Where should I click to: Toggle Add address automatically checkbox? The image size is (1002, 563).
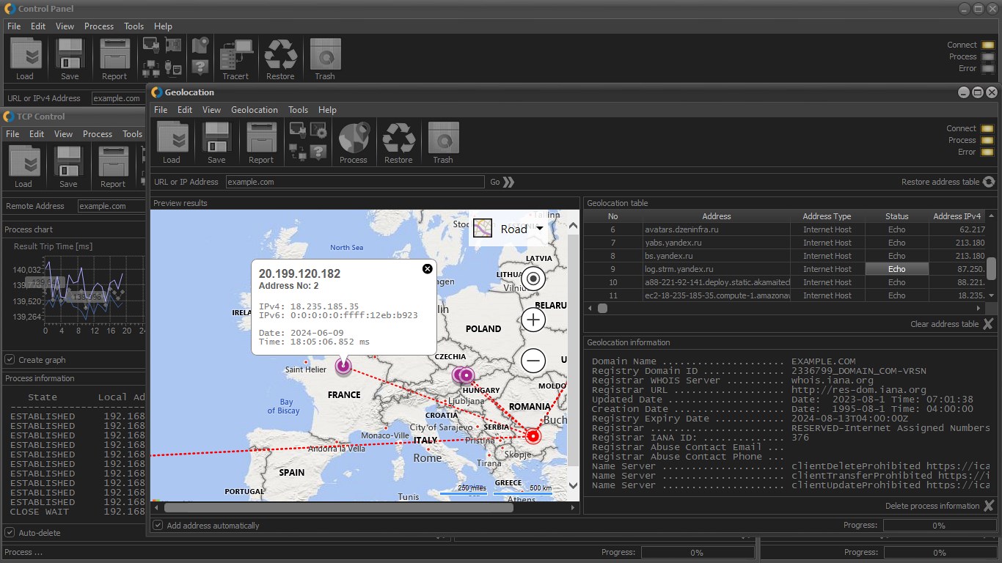[x=158, y=526]
